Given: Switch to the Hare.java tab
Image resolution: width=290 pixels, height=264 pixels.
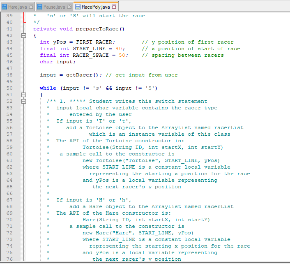Looking at the screenshot, I should 17,7.
